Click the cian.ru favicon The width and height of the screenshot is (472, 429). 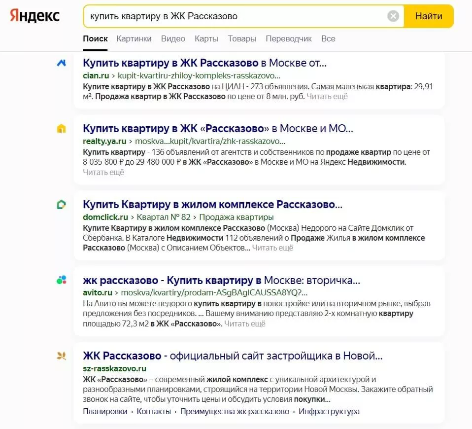pyautogui.click(x=62, y=63)
